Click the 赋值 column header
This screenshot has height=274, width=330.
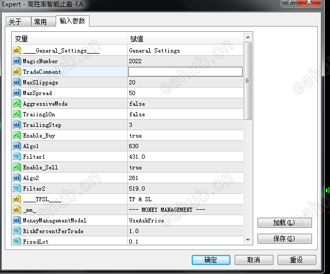(185, 39)
